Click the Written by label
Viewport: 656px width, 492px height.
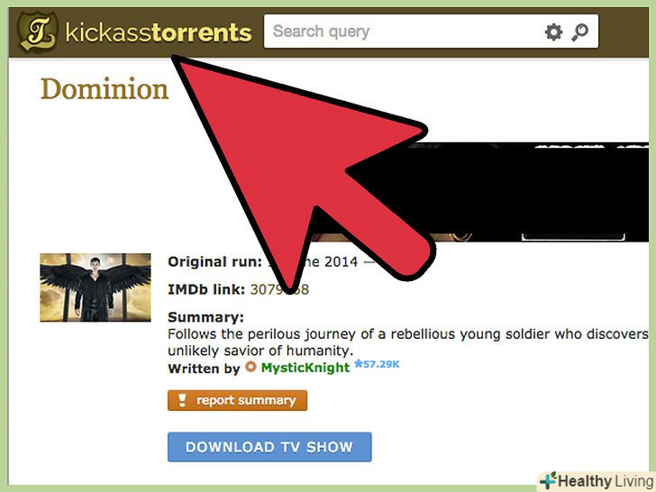coord(204,369)
